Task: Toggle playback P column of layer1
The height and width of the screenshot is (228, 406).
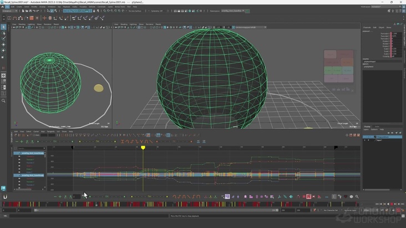Action: [368, 140]
